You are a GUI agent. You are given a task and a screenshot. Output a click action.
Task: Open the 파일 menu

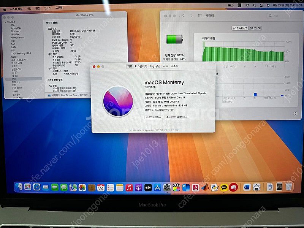tap(29, 8)
